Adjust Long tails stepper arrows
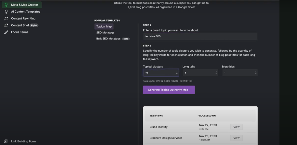The height and width of the screenshot is (145, 297). (216, 73)
